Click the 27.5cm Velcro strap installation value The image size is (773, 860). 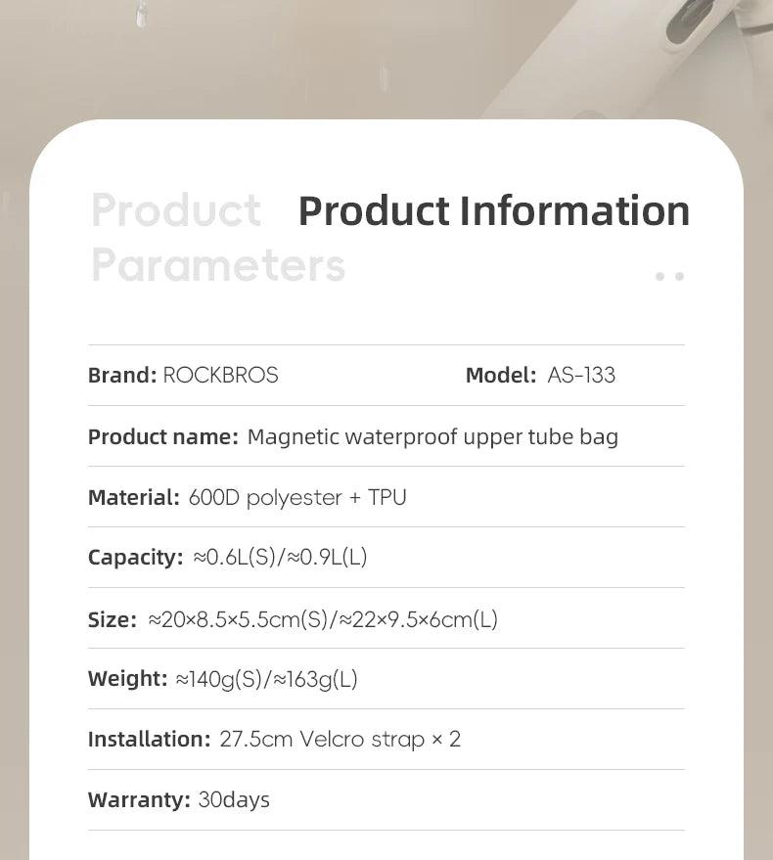coord(341,740)
